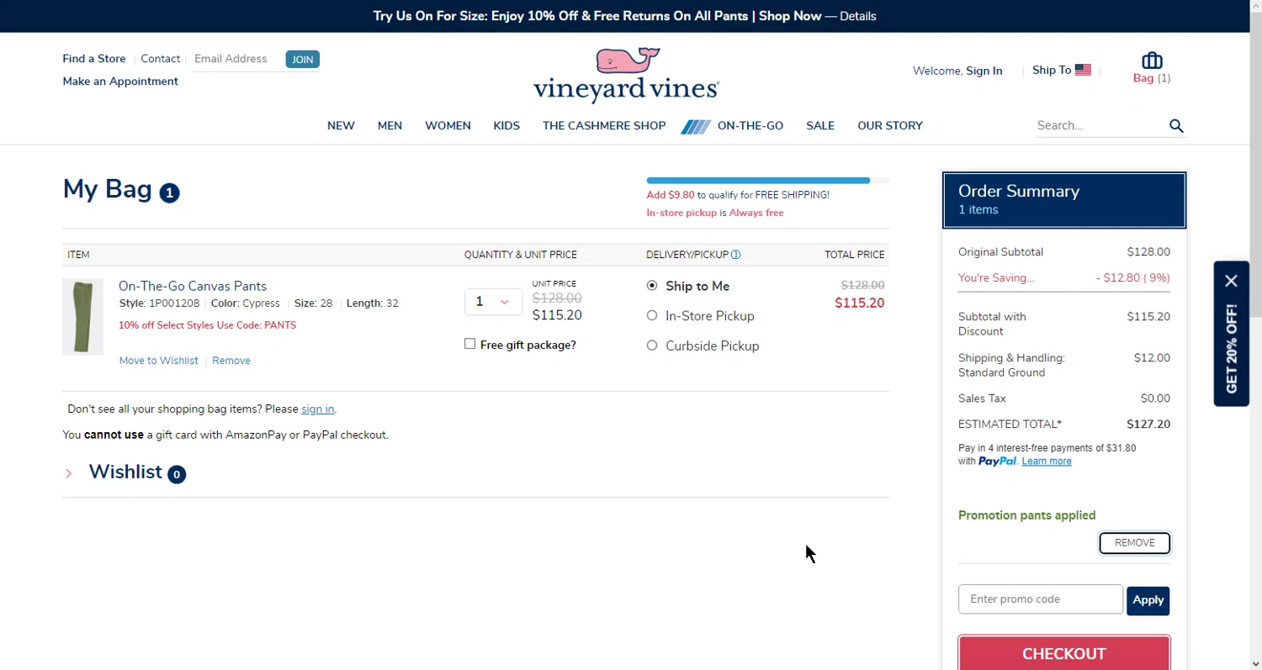
Task: Open the NEW menu
Action: point(341,126)
